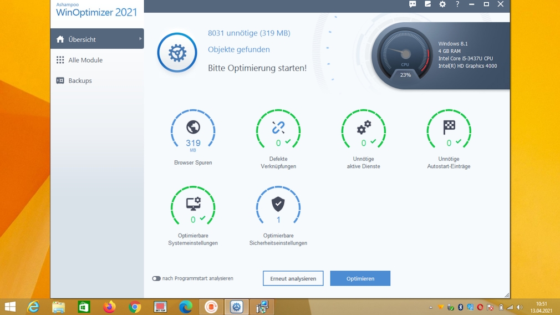Show hidden system tray icons
Screen dimensions: 560x315
pos(431,307)
